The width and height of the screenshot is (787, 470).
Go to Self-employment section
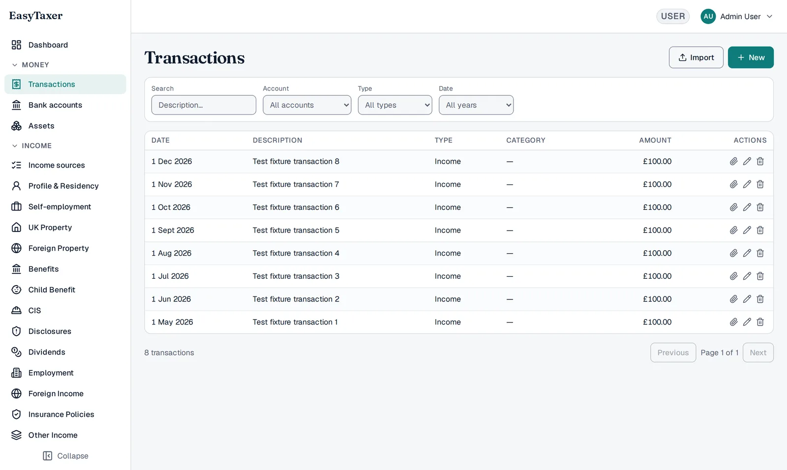[65, 206]
